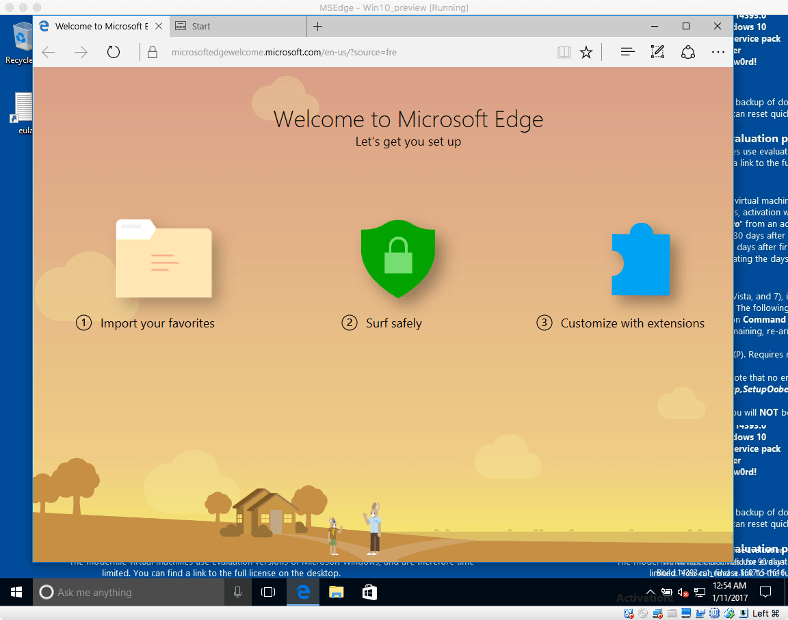The width and height of the screenshot is (788, 620).
Task: Click the folder illustration for importing favorites
Action: click(x=164, y=258)
